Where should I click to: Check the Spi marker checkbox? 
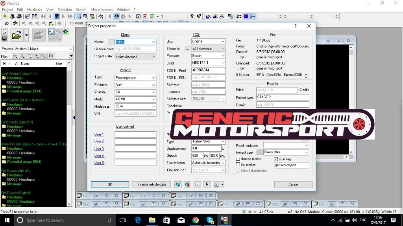pos(238,165)
